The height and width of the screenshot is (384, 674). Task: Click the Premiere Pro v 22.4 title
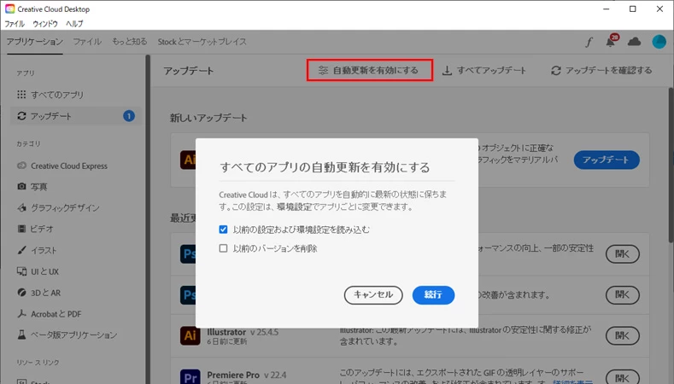coord(247,375)
